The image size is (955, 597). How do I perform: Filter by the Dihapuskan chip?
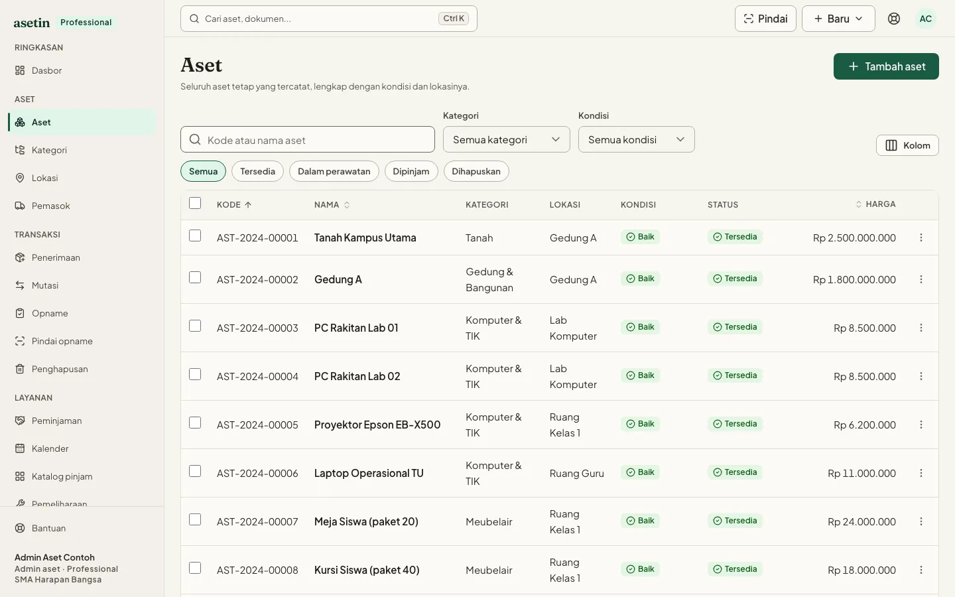476,171
